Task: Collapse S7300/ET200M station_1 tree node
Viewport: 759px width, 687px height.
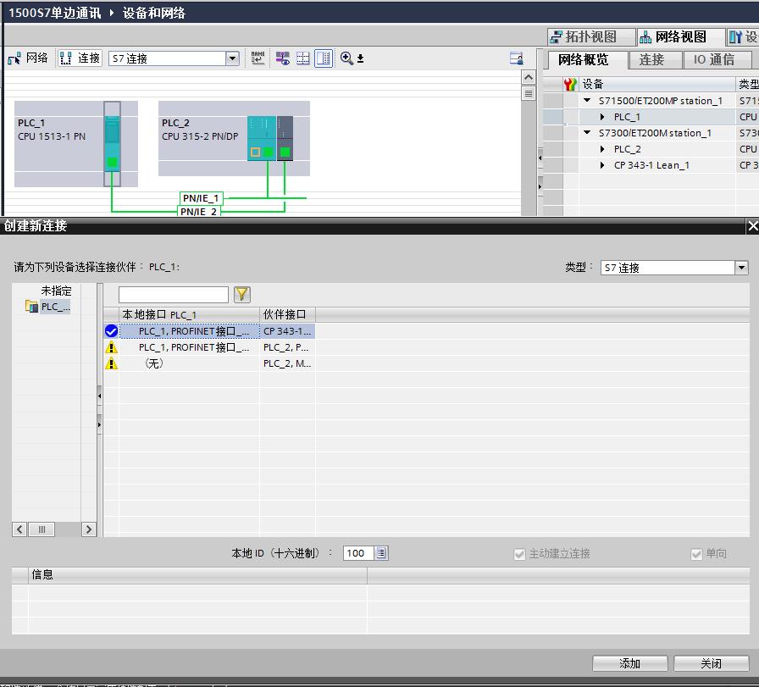Action: 587,133
